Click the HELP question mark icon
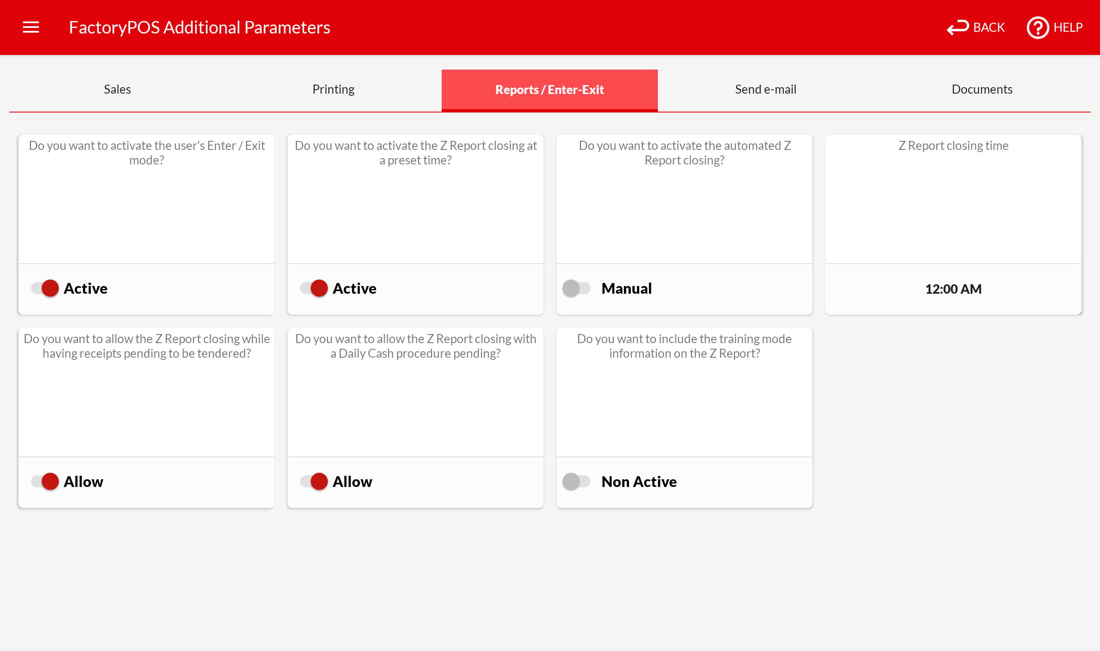The width and height of the screenshot is (1100, 651). pos(1037,27)
